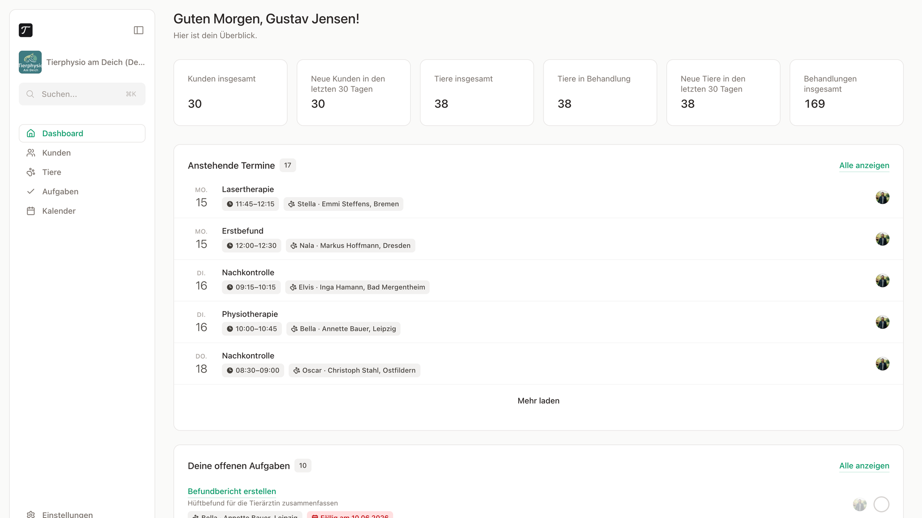
Task: Open the Befundbericht erstellen task link
Action: click(232, 491)
